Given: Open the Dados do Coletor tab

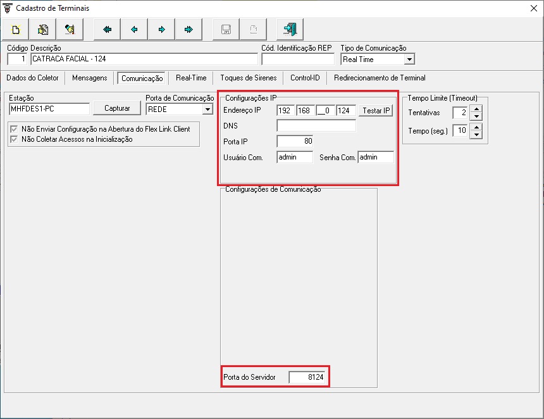Looking at the screenshot, I should [x=33, y=78].
